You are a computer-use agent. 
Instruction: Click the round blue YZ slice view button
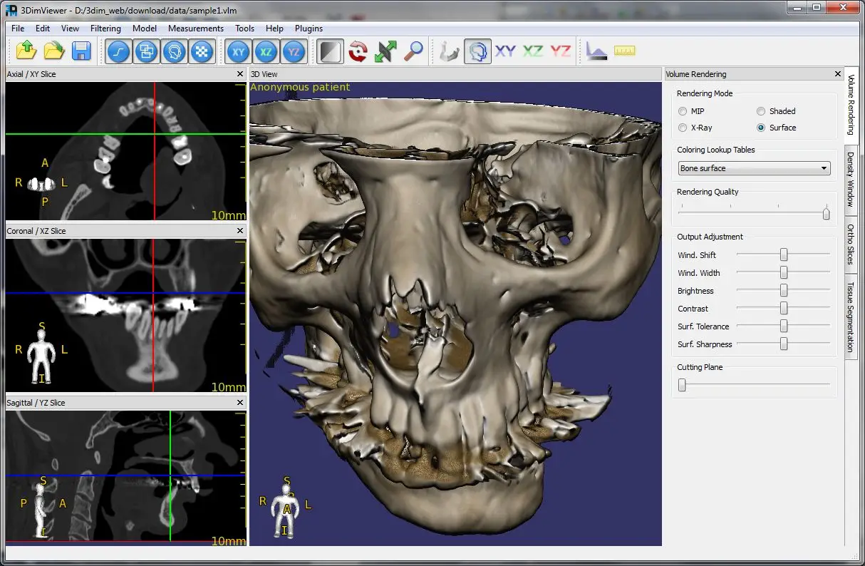click(294, 51)
